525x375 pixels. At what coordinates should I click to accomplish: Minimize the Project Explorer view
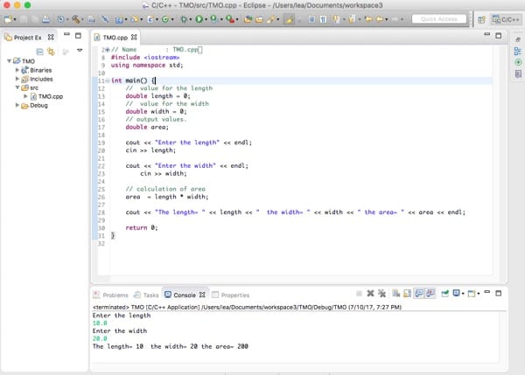point(66,34)
